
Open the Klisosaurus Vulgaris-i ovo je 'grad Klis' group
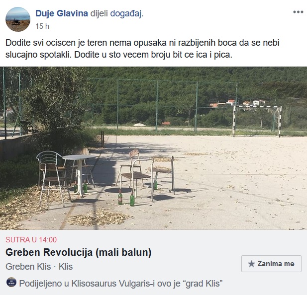click(147, 284)
